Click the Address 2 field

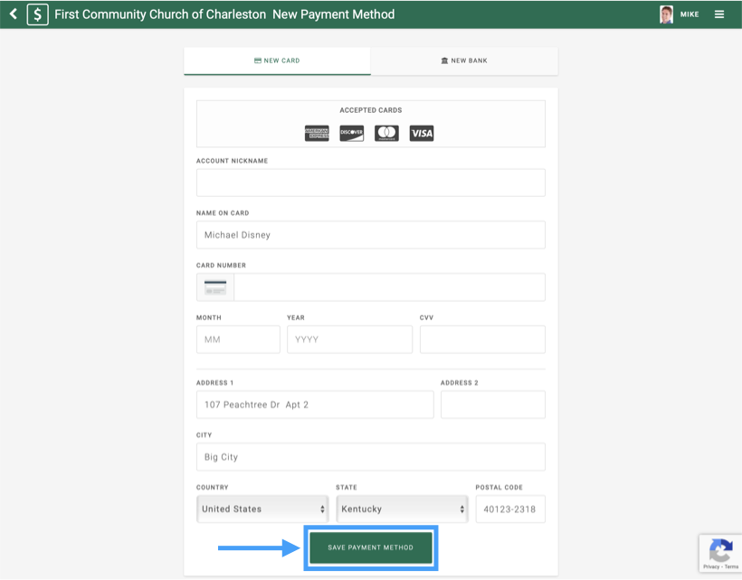tap(492, 405)
